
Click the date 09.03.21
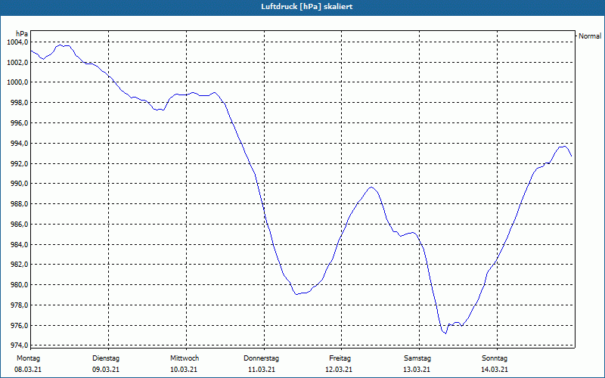tap(106, 370)
